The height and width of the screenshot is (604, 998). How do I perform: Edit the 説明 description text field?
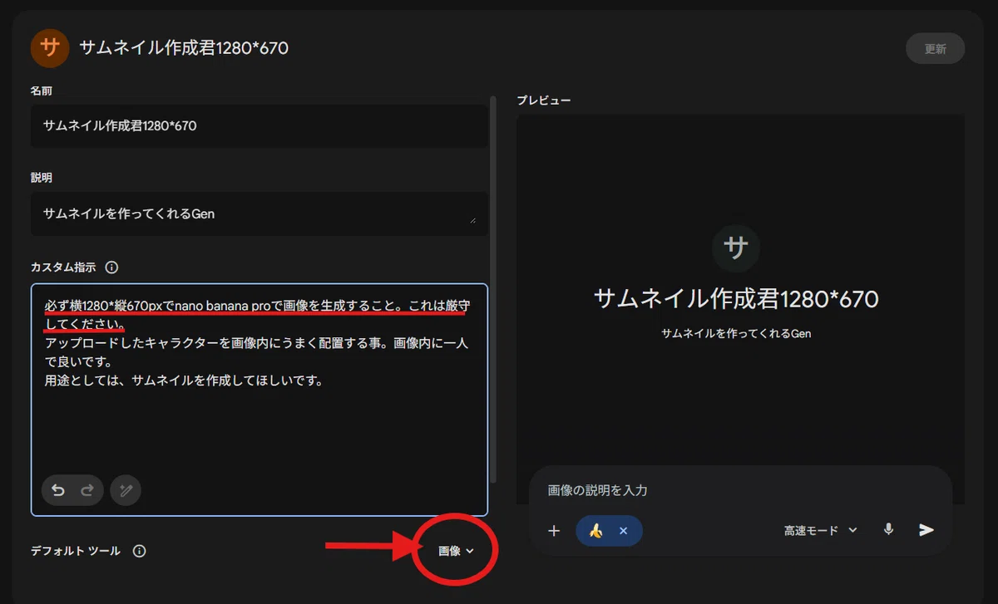click(259, 214)
